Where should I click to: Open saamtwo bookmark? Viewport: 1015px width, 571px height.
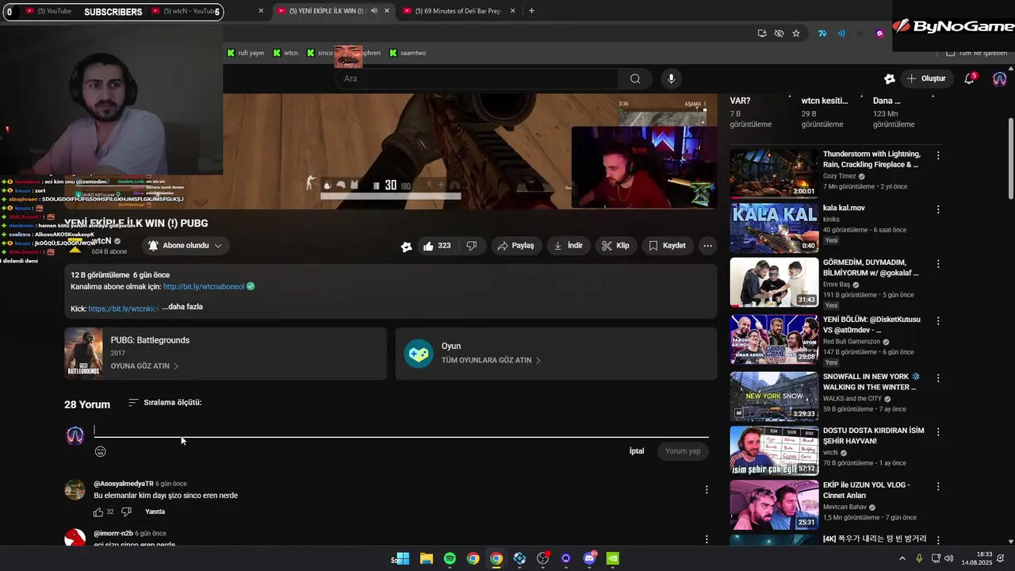point(407,53)
